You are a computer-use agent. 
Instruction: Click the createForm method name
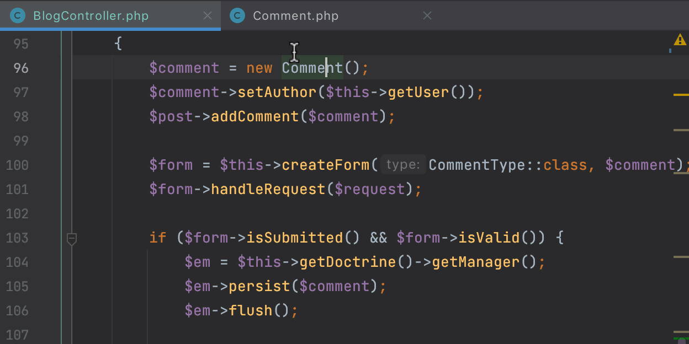tap(325, 165)
